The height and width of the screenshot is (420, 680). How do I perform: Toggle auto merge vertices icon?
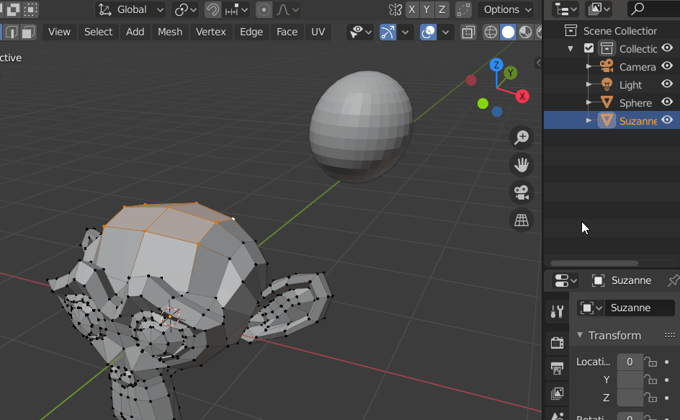coord(463,9)
